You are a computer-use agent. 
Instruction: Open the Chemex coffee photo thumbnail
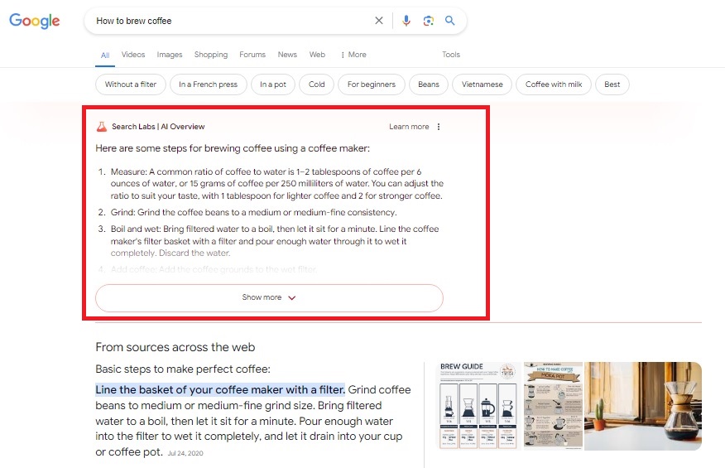[x=643, y=406]
